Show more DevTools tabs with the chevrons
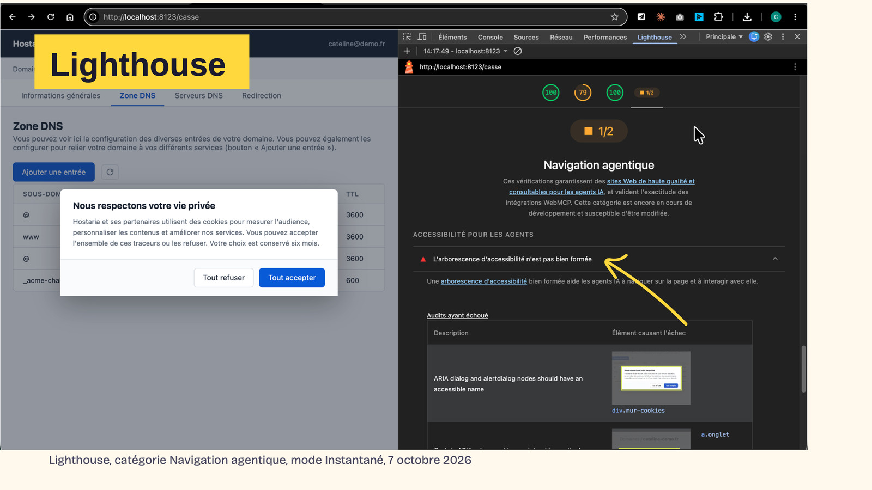 683,37
